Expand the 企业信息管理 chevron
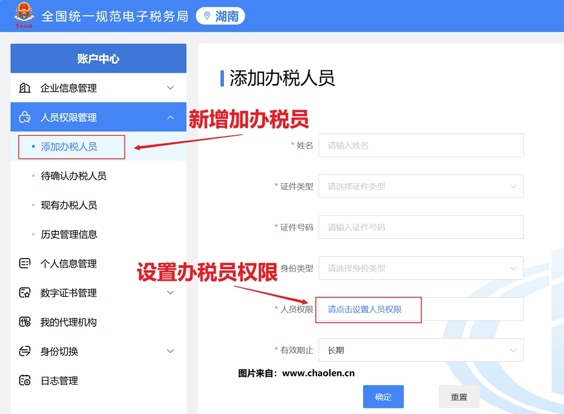564x414 pixels. pos(170,88)
